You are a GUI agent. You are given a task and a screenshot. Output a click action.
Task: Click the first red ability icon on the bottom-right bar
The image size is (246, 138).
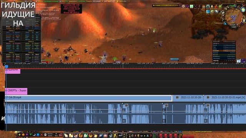(x=160, y=135)
